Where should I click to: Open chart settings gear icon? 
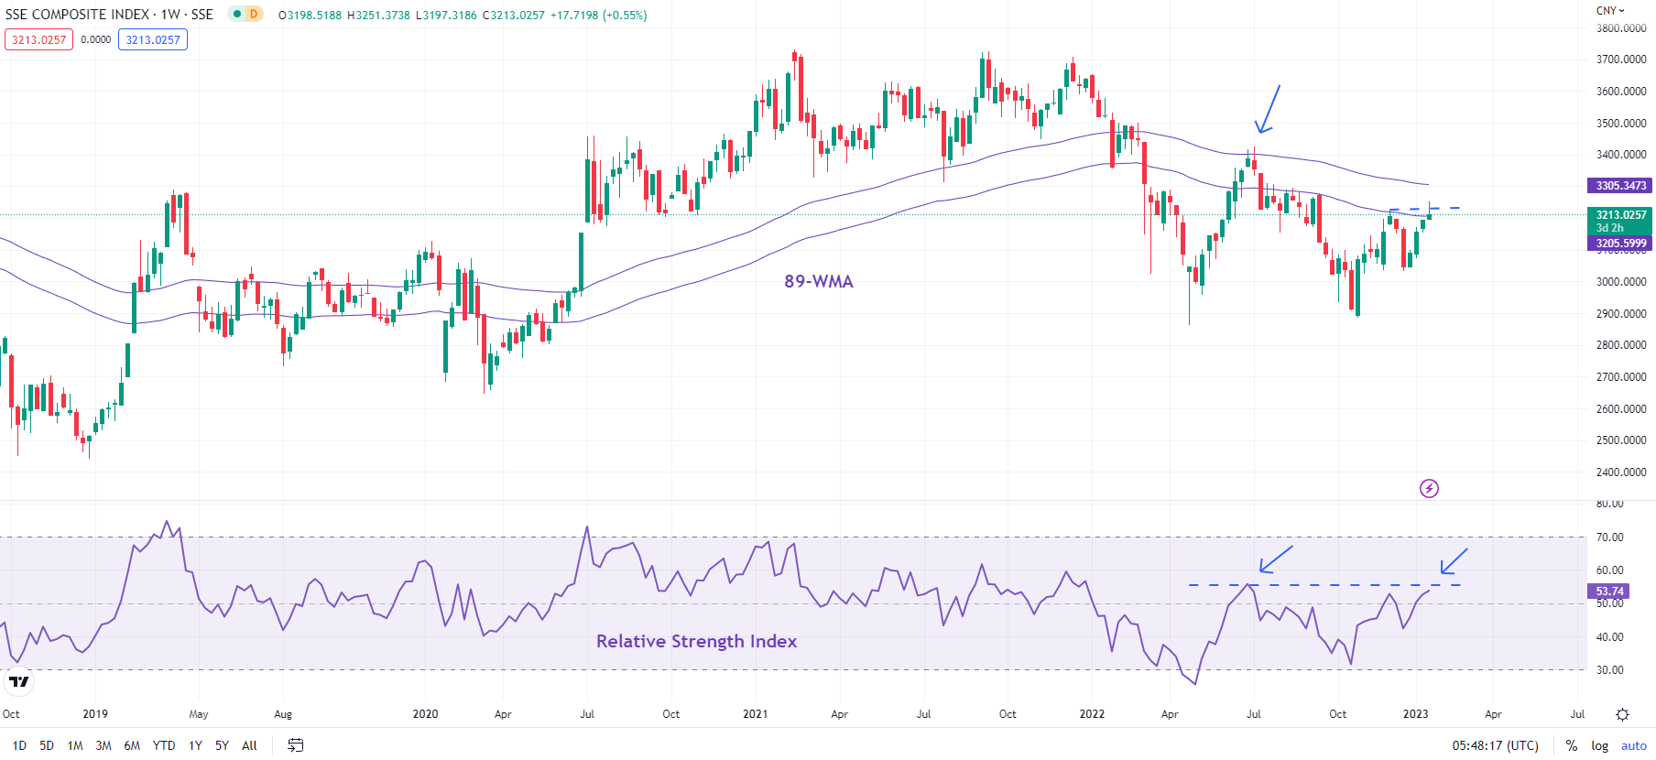[x=1622, y=714]
